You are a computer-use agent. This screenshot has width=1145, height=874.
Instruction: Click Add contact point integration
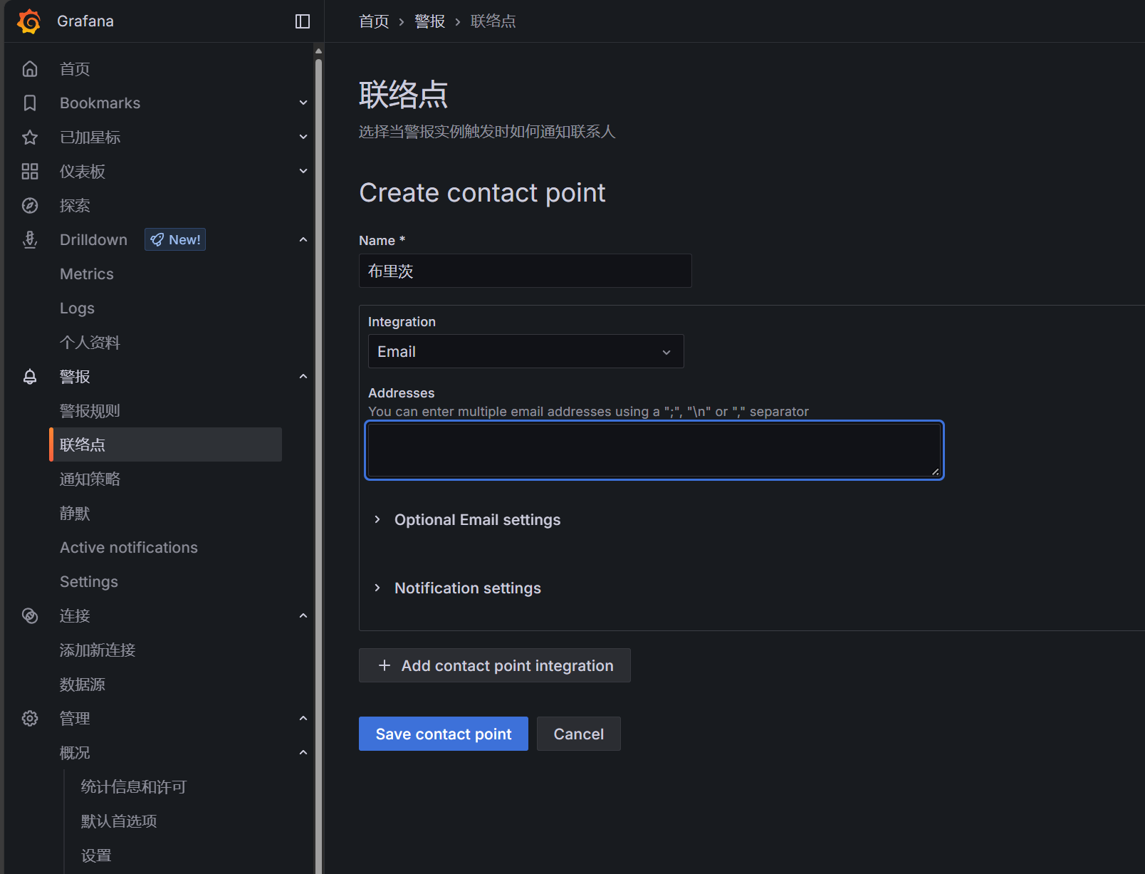495,665
